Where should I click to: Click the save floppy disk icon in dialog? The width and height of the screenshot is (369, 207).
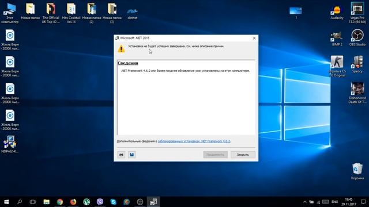point(132,155)
